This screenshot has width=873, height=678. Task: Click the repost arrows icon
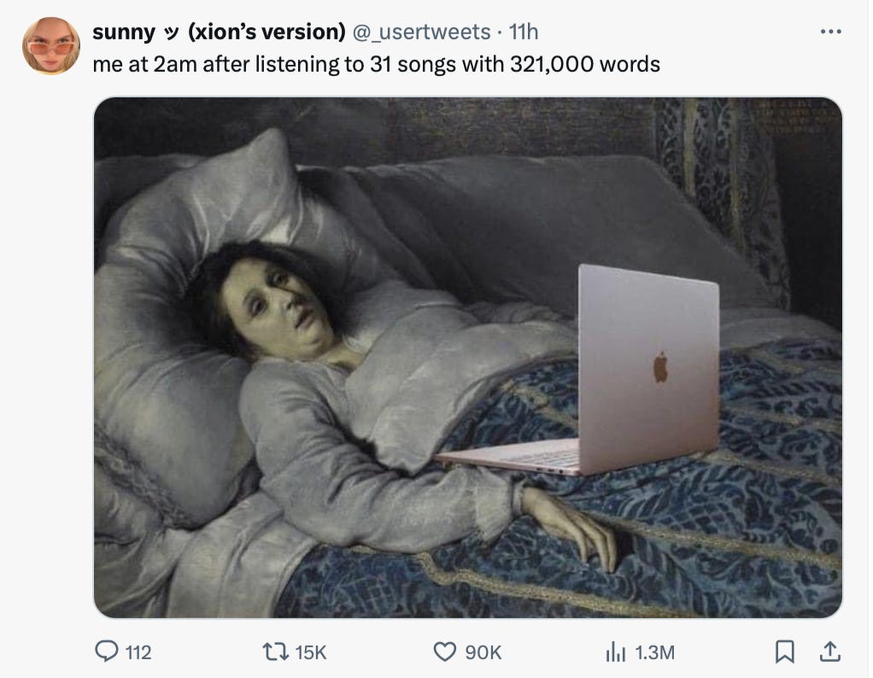coord(275,652)
